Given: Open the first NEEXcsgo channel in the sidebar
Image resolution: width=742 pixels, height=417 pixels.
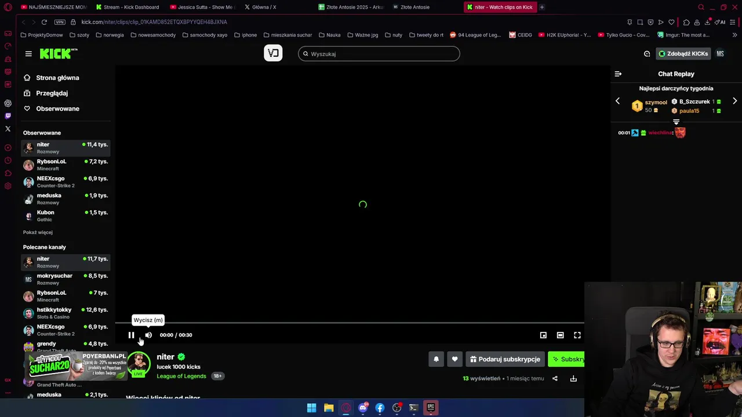Looking at the screenshot, I should 66,182.
